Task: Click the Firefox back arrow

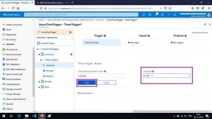Action: click(3, 8)
